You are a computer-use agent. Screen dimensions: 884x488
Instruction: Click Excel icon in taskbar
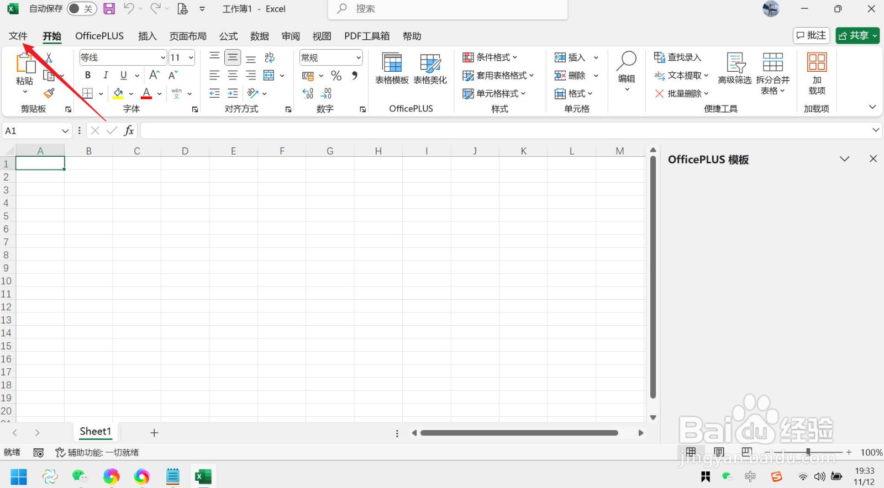point(203,476)
